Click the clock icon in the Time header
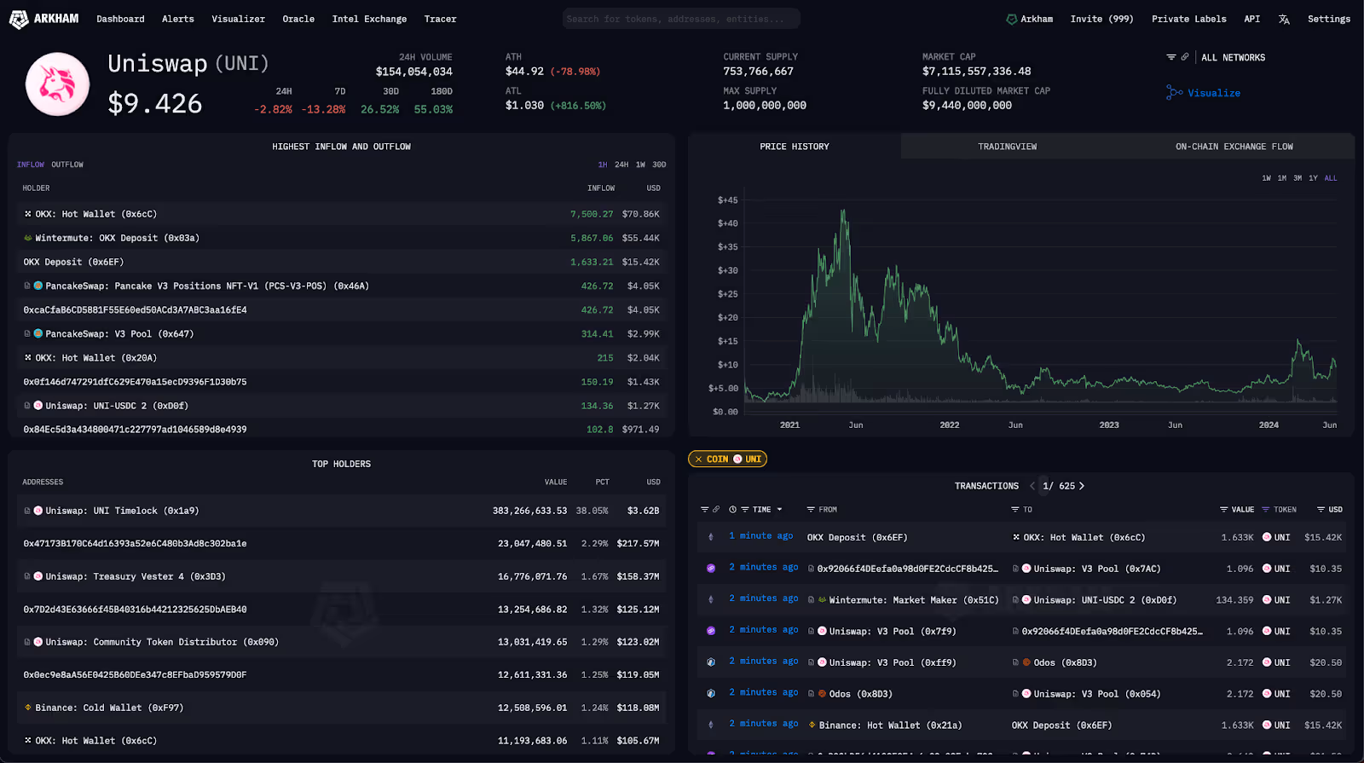Image resolution: width=1364 pixels, height=763 pixels. pos(732,509)
